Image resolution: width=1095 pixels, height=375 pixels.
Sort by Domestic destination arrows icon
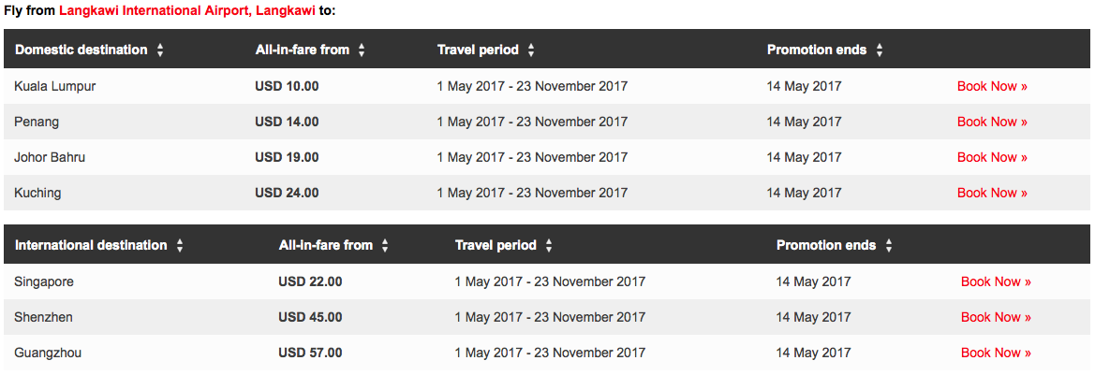[x=160, y=50]
